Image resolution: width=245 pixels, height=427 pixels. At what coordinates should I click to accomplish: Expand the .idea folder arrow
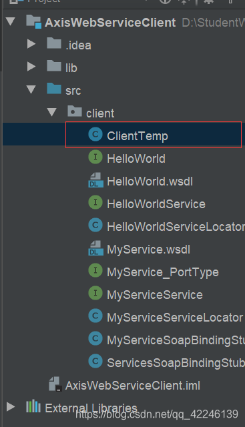(x=31, y=44)
